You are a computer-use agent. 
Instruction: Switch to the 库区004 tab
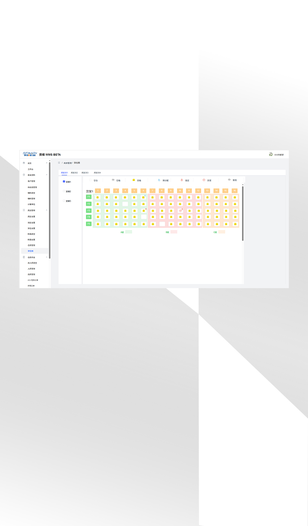97,173
